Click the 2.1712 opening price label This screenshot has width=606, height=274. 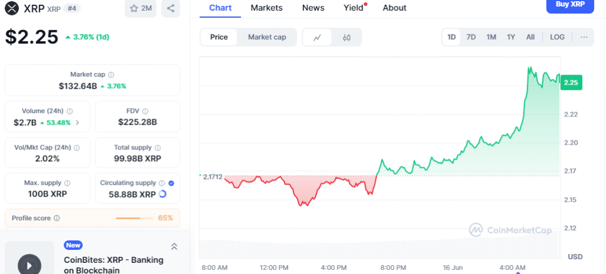(x=213, y=177)
